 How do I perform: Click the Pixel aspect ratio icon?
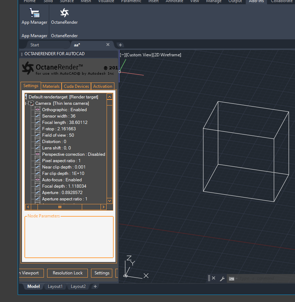38,160
